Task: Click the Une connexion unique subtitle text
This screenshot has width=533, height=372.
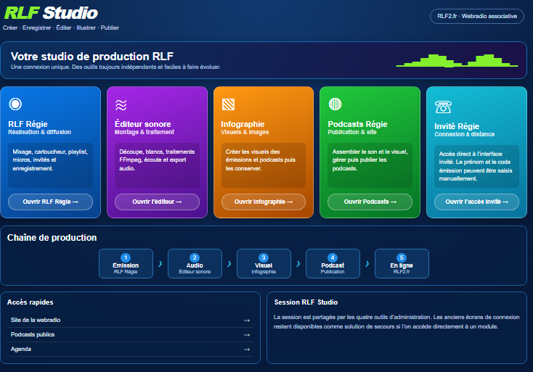Action: coord(115,67)
